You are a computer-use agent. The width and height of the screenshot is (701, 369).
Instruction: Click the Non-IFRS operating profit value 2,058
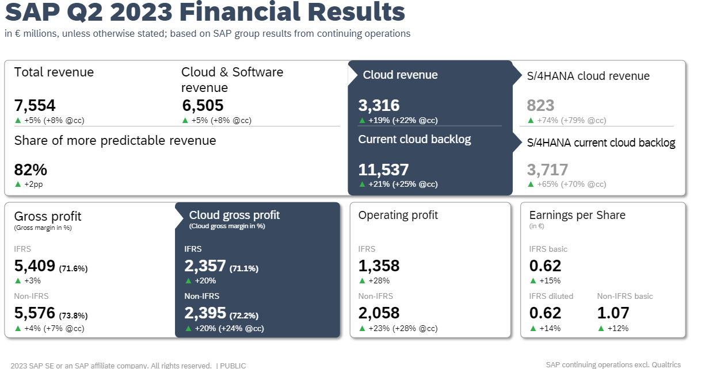click(x=379, y=313)
